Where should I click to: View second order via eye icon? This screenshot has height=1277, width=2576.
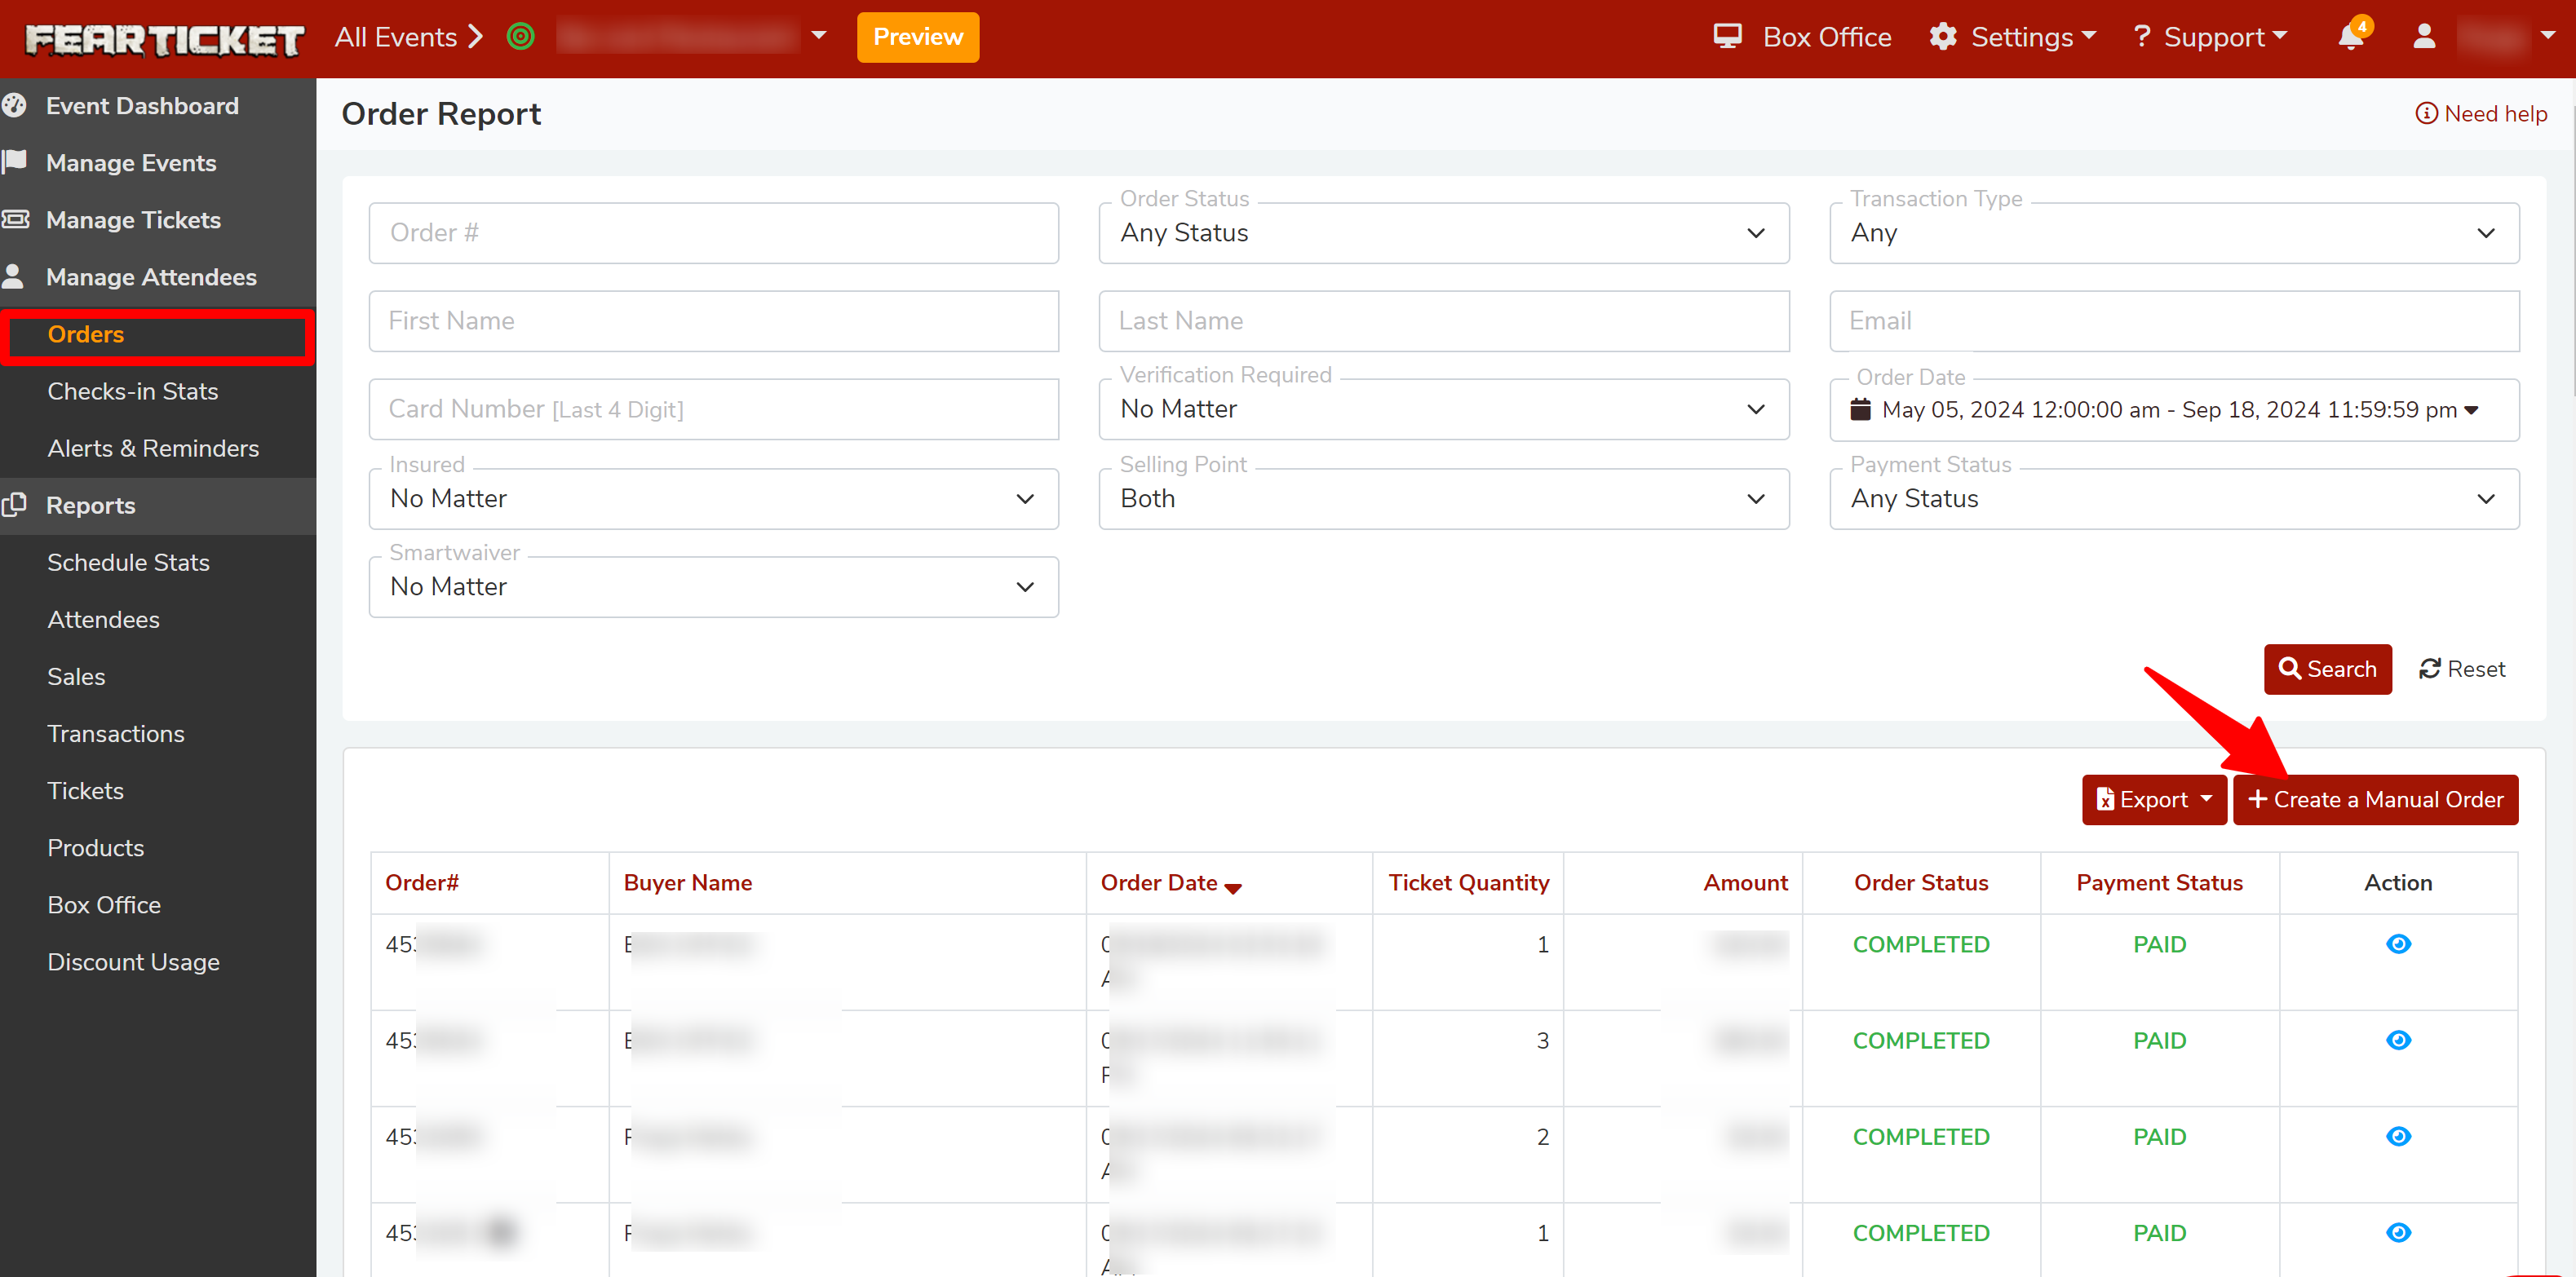[x=2398, y=1040]
